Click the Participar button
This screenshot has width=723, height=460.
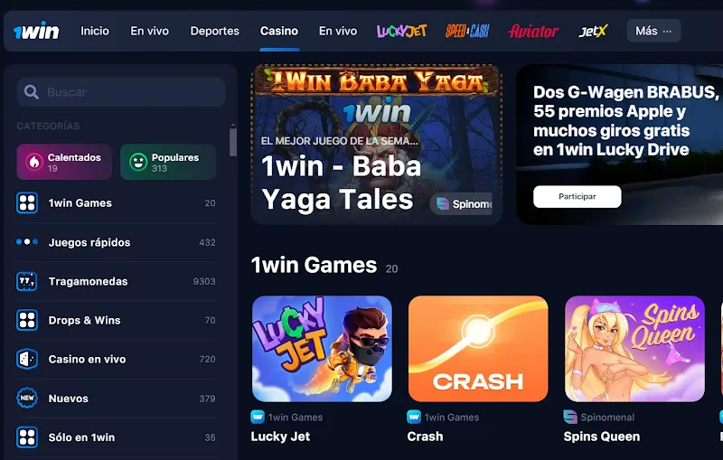(577, 196)
